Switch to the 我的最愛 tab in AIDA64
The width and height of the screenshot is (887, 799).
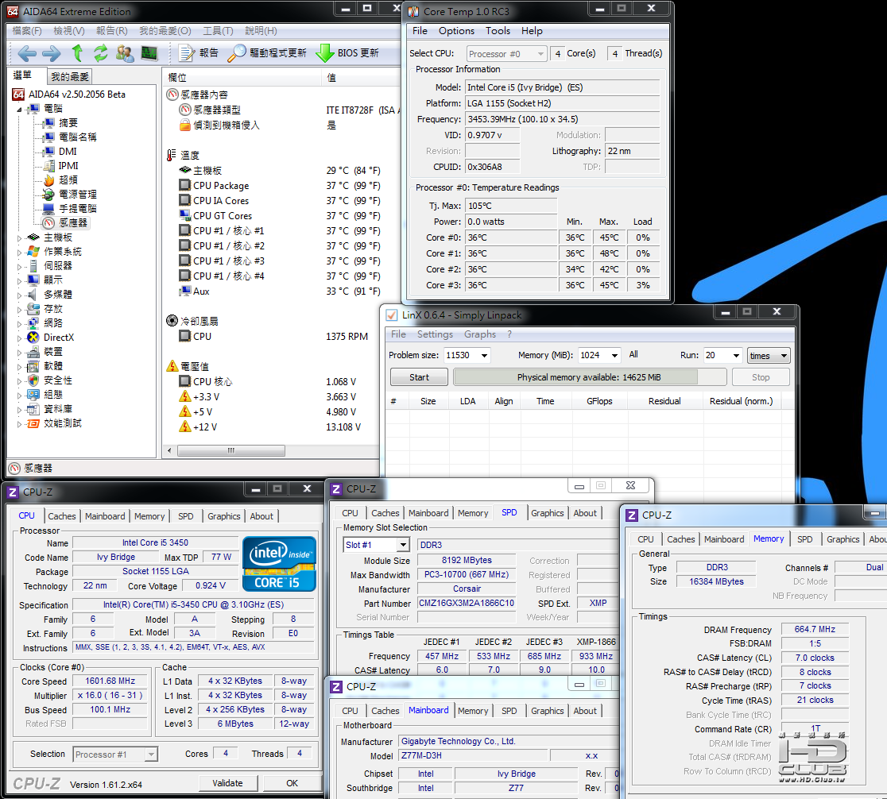pos(70,77)
